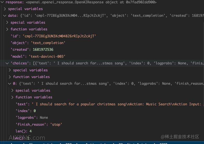Select the 'text' row about christmas song
This screenshot has width=204, height=144.
click(x=102, y=104)
